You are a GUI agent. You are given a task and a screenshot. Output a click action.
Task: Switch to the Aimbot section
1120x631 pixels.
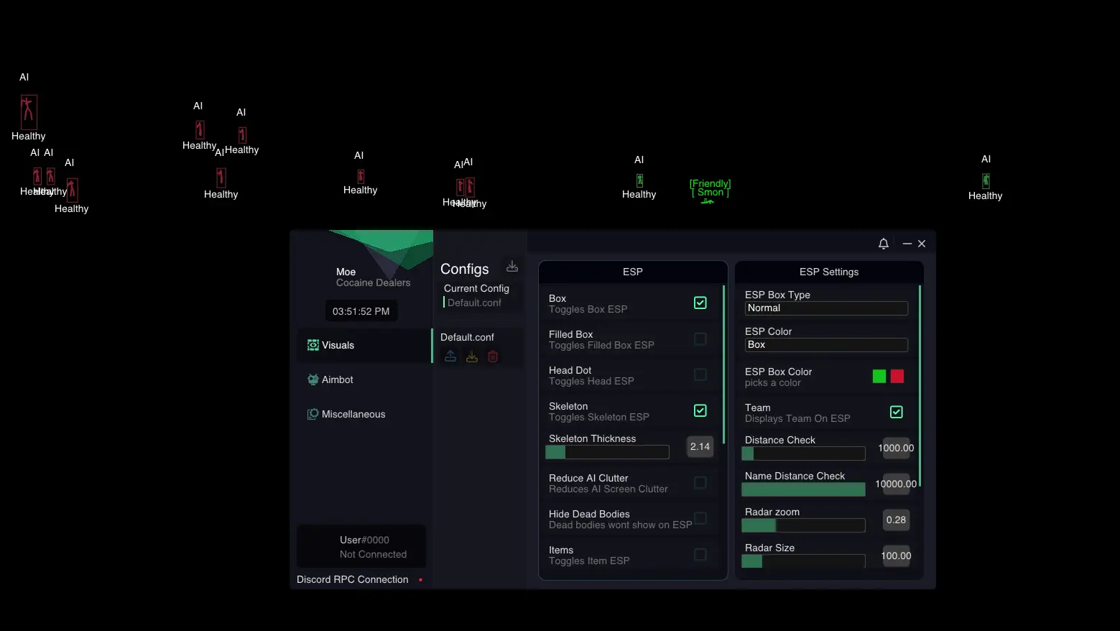(x=338, y=379)
